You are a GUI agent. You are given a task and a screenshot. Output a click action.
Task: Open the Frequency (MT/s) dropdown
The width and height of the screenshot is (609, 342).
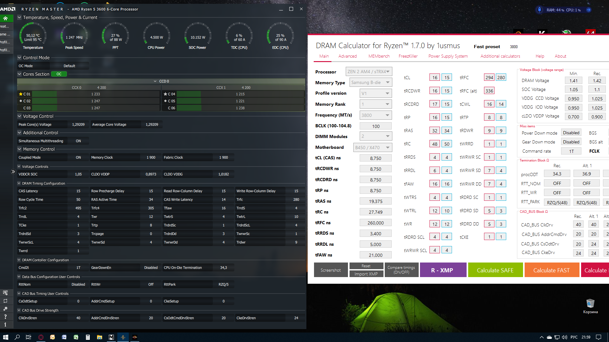coord(376,115)
